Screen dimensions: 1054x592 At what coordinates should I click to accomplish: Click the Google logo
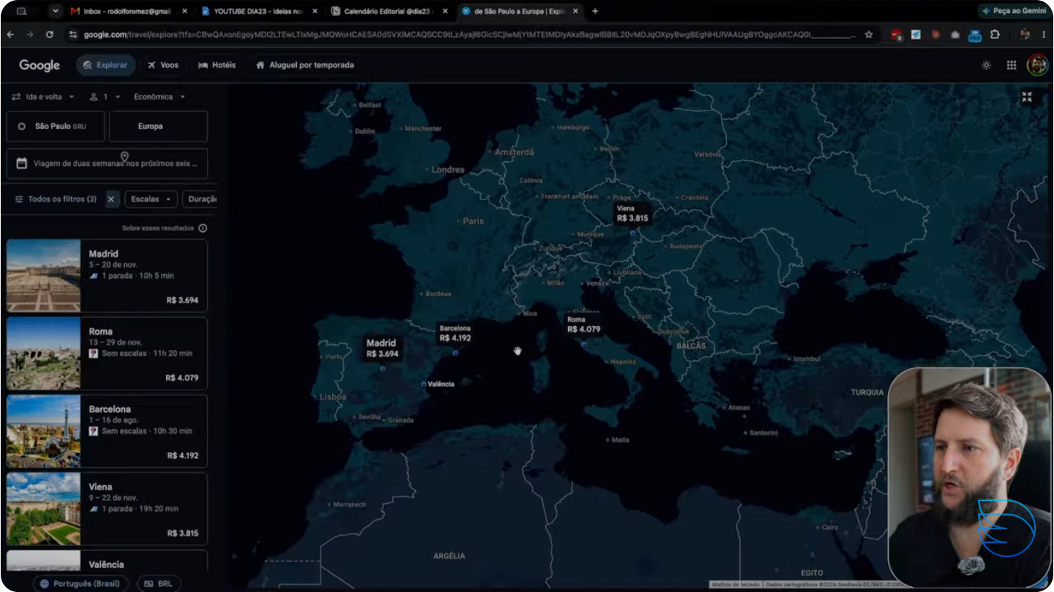tap(40, 65)
